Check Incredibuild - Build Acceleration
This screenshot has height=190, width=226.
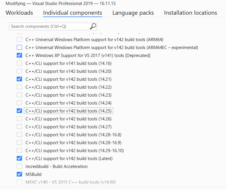tap(19, 167)
